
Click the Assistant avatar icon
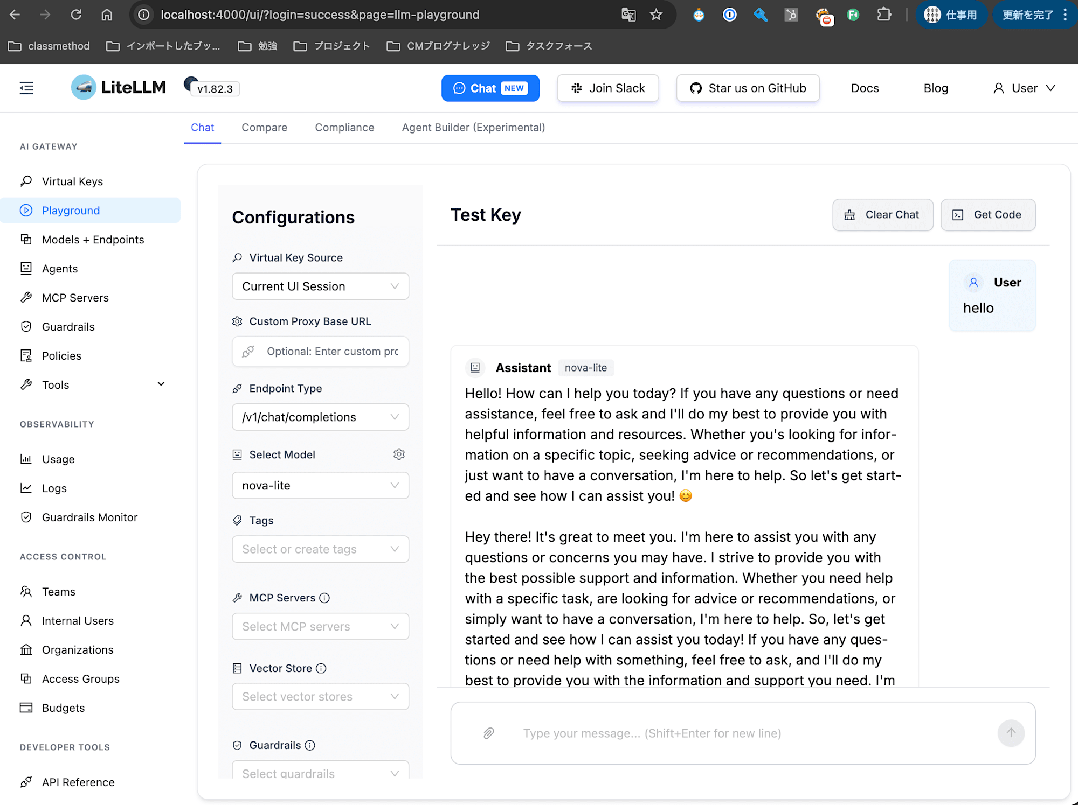tap(475, 368)
